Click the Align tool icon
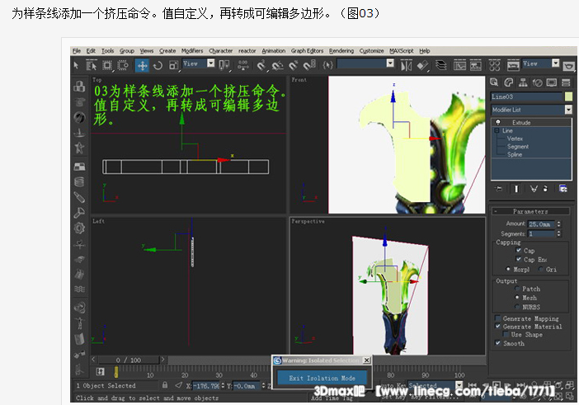 423,65
